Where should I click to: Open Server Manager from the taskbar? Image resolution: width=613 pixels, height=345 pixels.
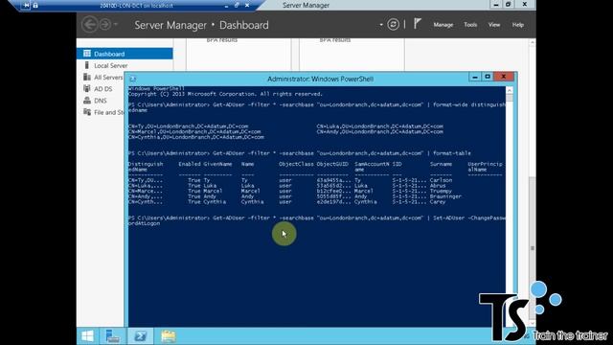pyautogui.click(x=113, y=336)
